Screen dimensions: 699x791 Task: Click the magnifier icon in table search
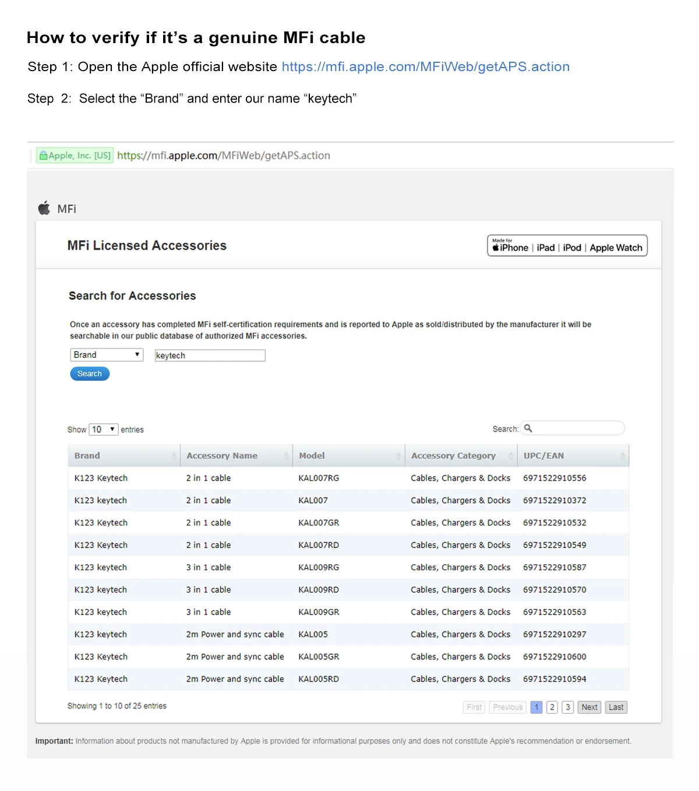[528, 429]
